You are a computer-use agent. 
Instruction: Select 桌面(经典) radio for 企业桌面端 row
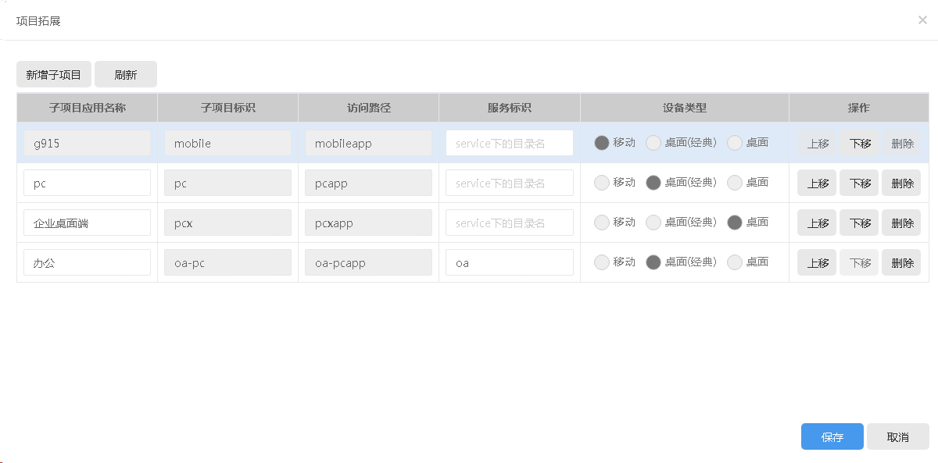point(653,223)
